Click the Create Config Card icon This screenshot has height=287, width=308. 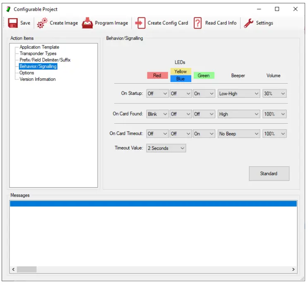140,23
